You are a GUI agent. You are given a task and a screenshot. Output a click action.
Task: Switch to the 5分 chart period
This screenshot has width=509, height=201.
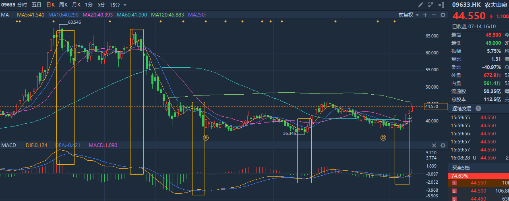coord(101,5)
